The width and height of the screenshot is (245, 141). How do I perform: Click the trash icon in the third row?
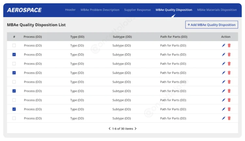point(229,64)
